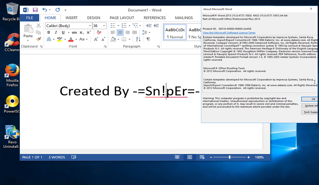The image size is (319, 185).
Task: Toggle Italic formatting
Action: pos(56,32)
